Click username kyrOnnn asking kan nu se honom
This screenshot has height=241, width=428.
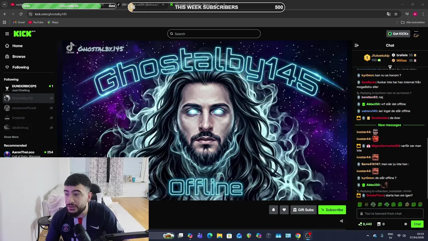(368, 76)
